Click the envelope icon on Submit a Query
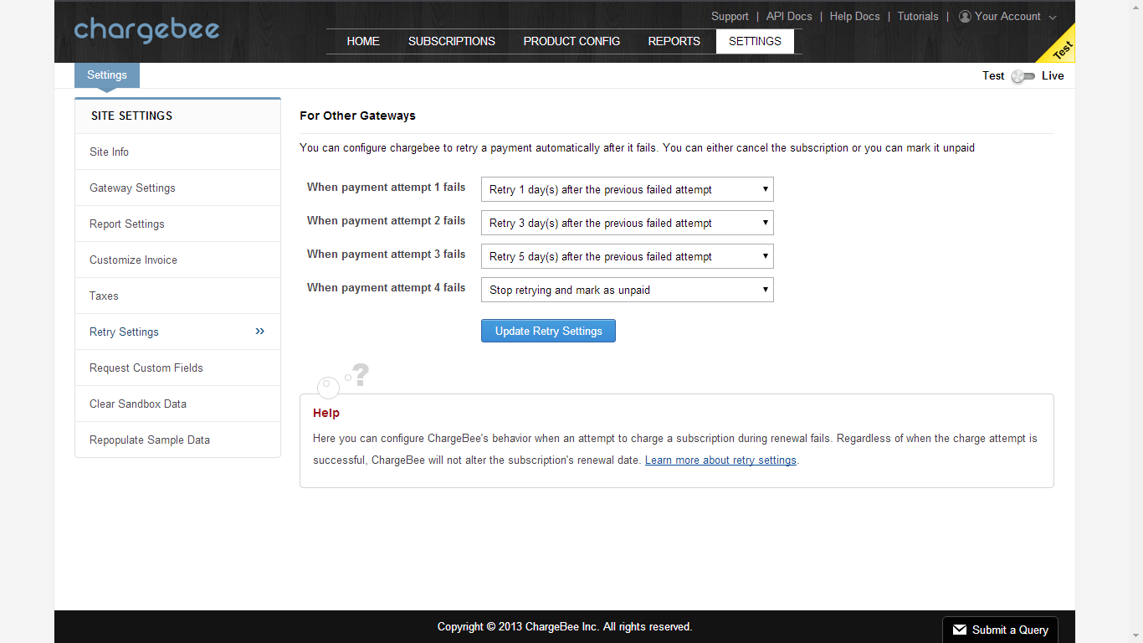 [960, 630]
